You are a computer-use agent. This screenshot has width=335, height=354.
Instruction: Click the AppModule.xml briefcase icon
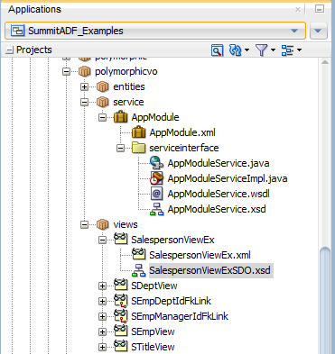click(x=139, y=132)
